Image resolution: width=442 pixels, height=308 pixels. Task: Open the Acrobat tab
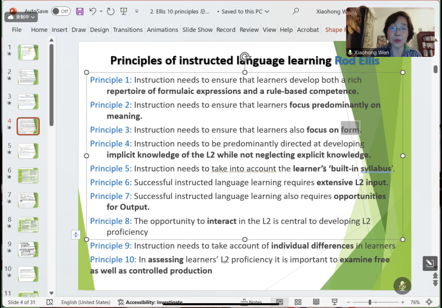click(x=308, y=29)
